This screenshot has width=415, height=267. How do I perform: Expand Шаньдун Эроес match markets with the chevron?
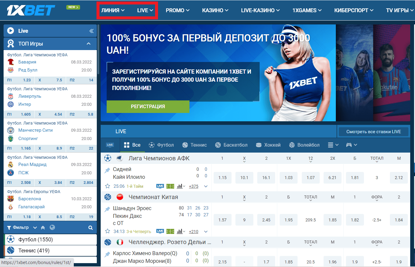click(206, 231)
